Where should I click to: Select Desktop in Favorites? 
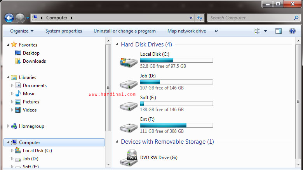click(x=31, y=53)
